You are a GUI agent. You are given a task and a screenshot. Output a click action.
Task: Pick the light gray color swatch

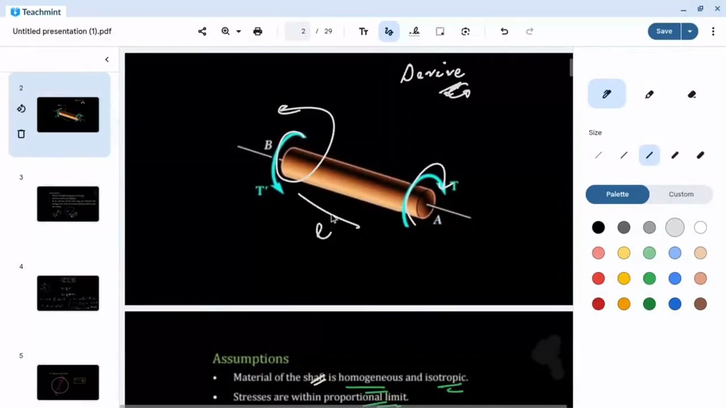(x=675, y=227)
